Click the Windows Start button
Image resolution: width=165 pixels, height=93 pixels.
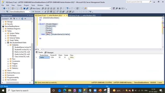coord(3,90)
